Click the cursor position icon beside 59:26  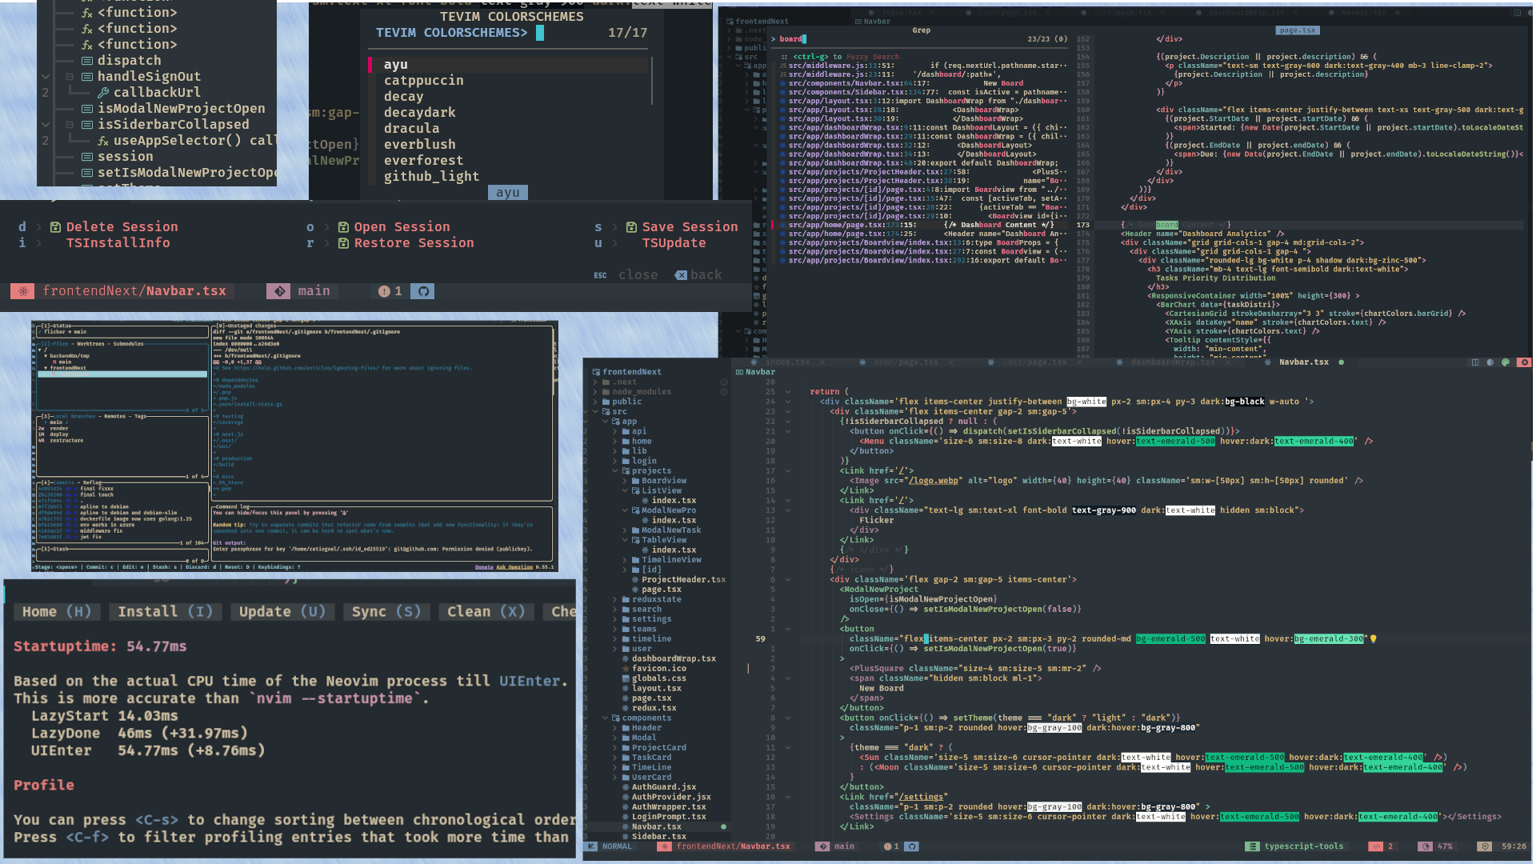pyautogui.click(x=1485, y=846)
